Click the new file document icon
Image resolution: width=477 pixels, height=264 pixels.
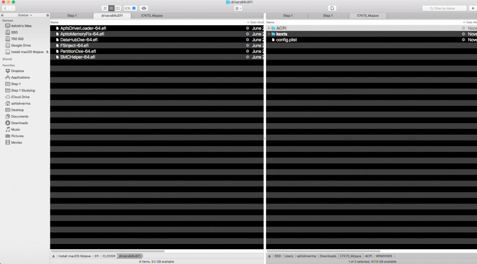332,8
